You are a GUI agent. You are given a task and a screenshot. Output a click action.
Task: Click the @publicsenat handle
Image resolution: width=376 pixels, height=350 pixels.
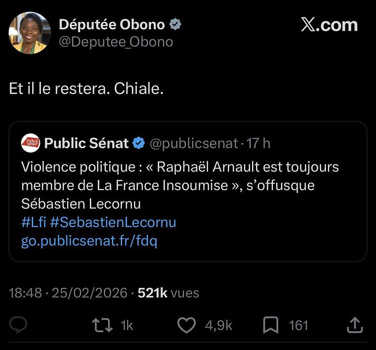[193, 143]
